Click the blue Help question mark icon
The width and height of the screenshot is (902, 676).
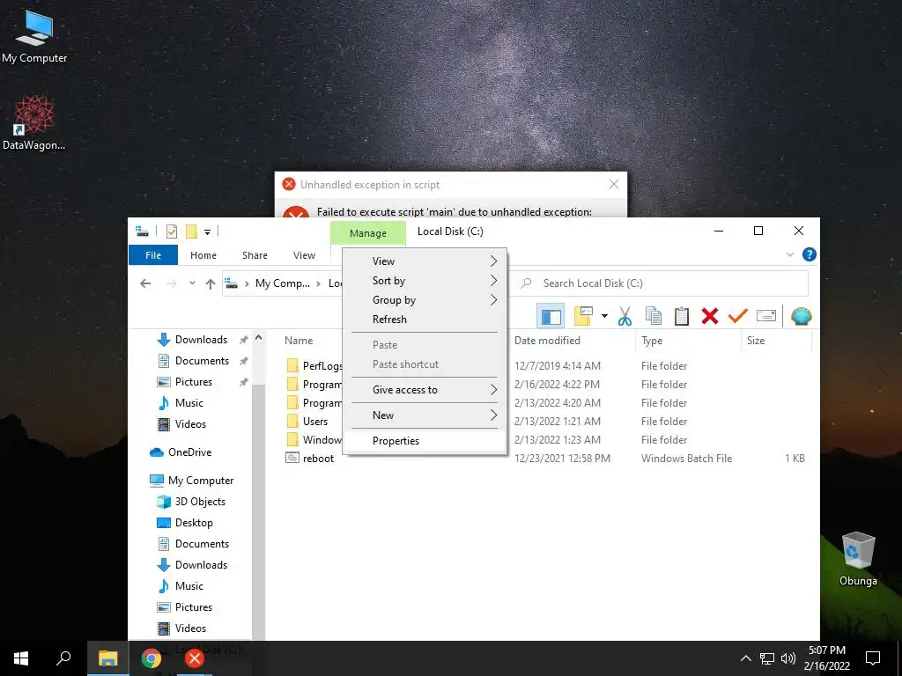click(809, 254)
